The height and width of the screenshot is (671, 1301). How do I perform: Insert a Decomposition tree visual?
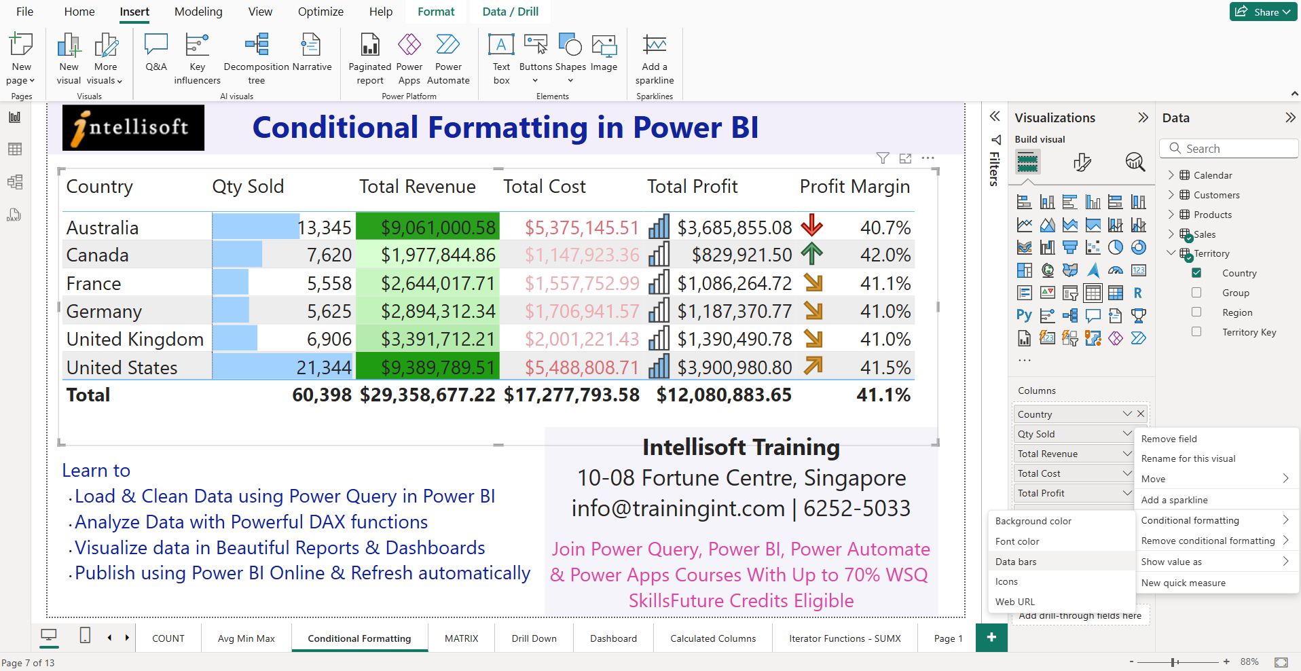(257, 59)
